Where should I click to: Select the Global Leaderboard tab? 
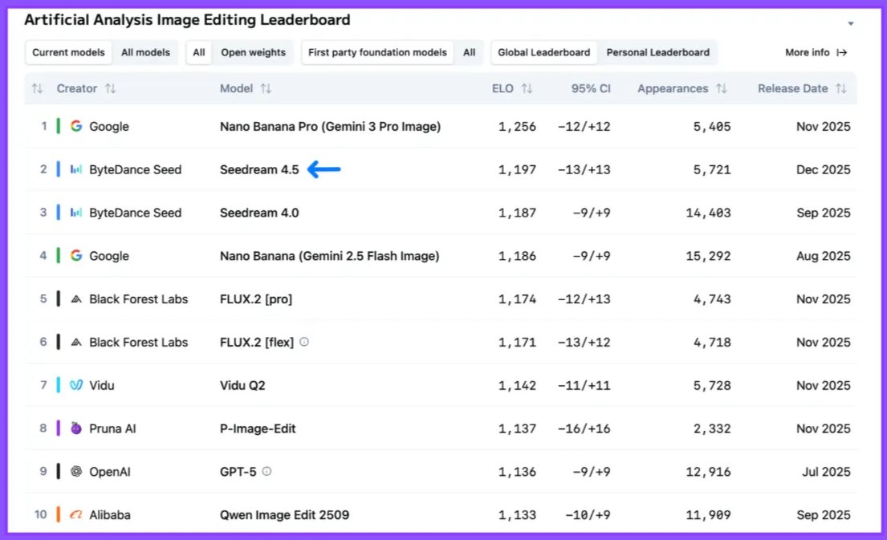pos(543,52)
